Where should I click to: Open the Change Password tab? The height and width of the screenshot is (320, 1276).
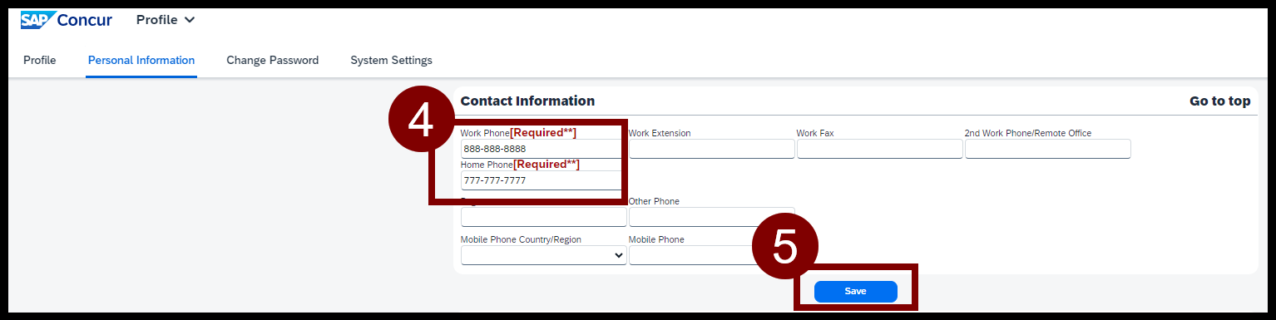tap(272, 60)
